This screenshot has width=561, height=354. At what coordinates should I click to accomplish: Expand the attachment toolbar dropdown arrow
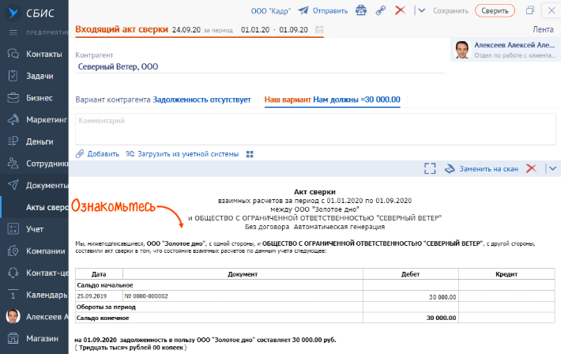(x=552, y=168)
